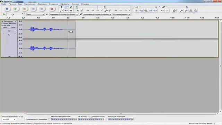Skip to end of the project
This screenshot has width=222, height=125.
[x=42, y=9]
